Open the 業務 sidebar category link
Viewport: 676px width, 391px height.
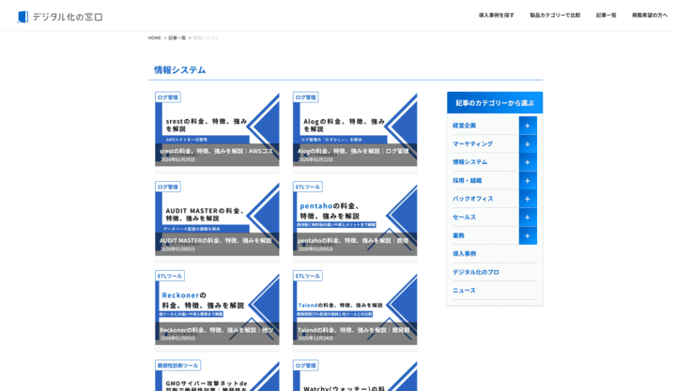point(458,235)
